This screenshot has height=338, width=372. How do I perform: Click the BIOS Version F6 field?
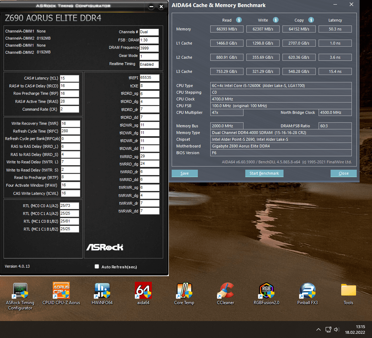[x=281, y=153]
